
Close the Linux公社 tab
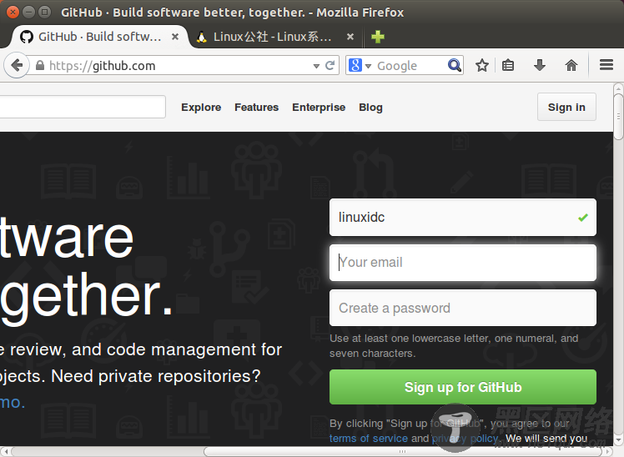(350, 37)
